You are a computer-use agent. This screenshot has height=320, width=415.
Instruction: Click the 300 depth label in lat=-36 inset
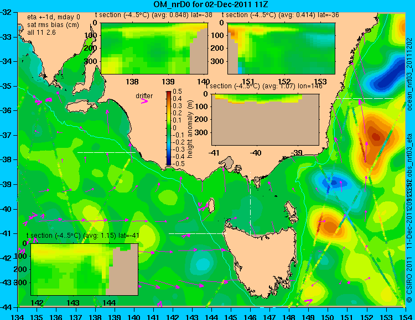click(x=218, y=61)
